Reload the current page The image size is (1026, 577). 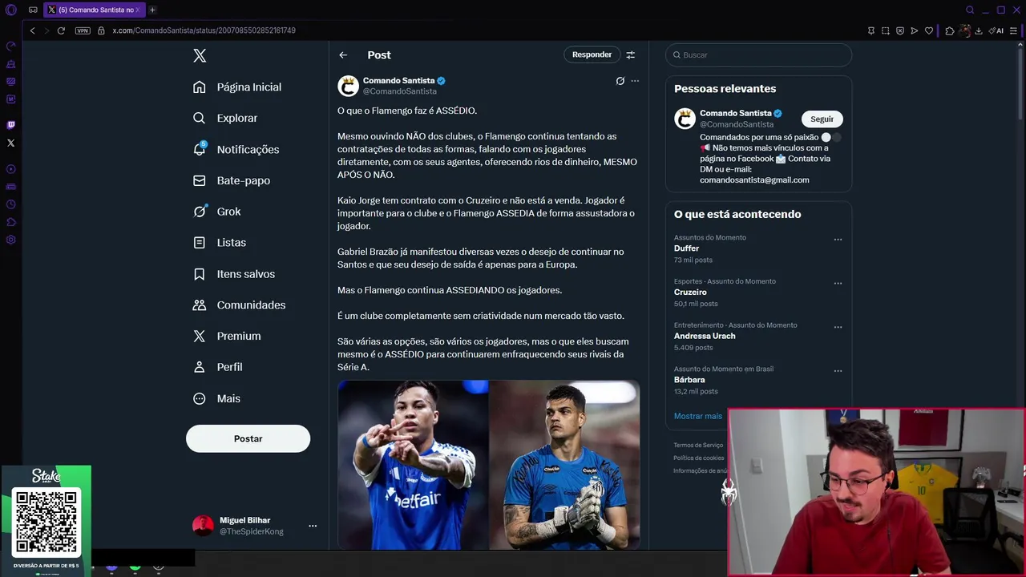click(61, 30)
